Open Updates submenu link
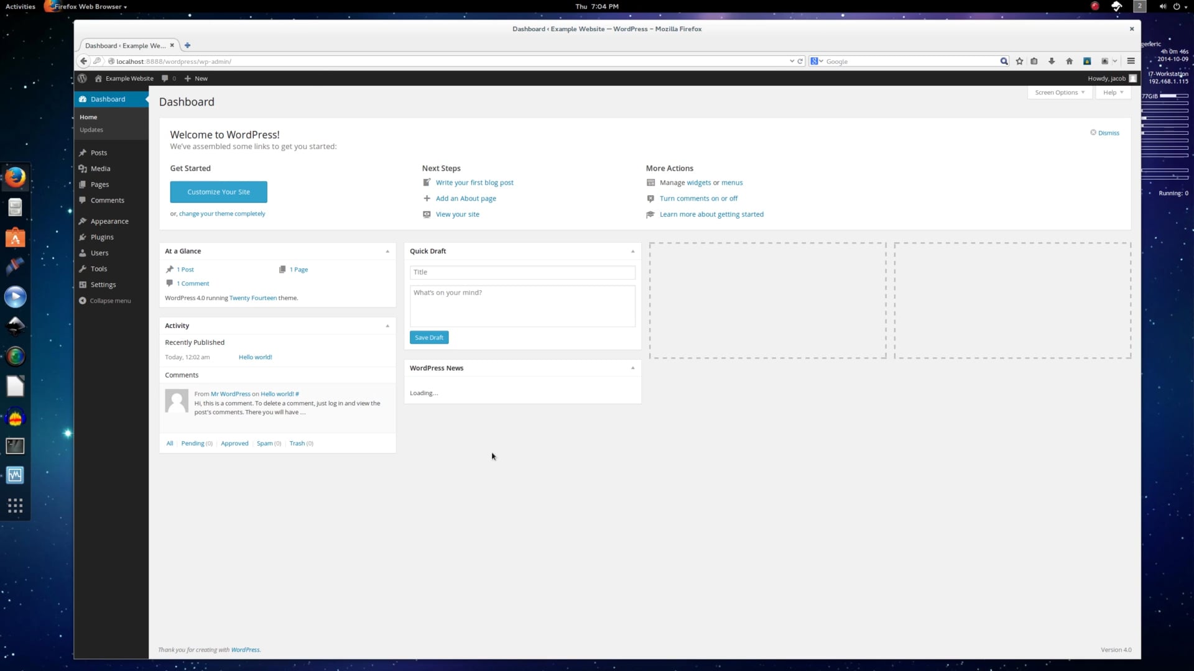 click(x=91, y=130)
